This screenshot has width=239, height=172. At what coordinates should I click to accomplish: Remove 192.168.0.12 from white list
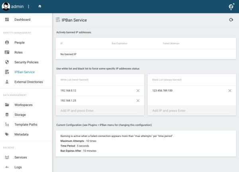pos(138,91)
